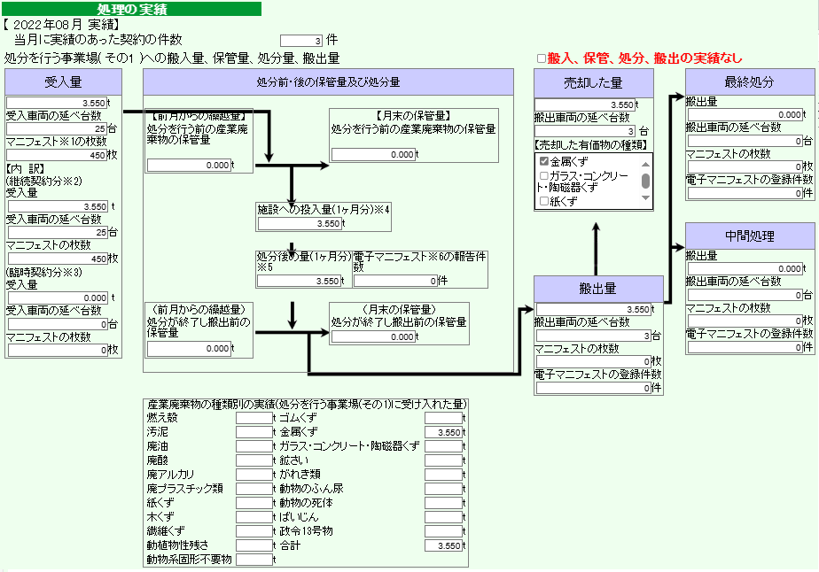The image size is (819, 572).
Task: Click scroll-up arrow of valuables list
Action: (x=645, y=165)
